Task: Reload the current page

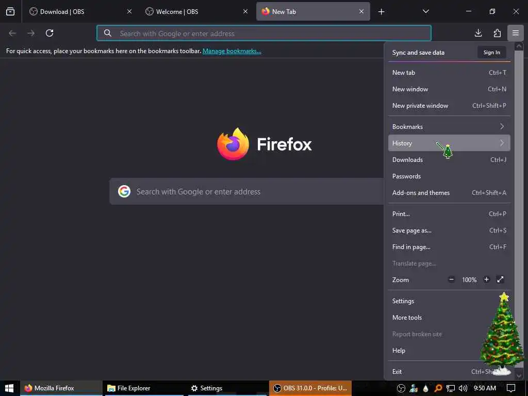Action: [x=49, y=33]
